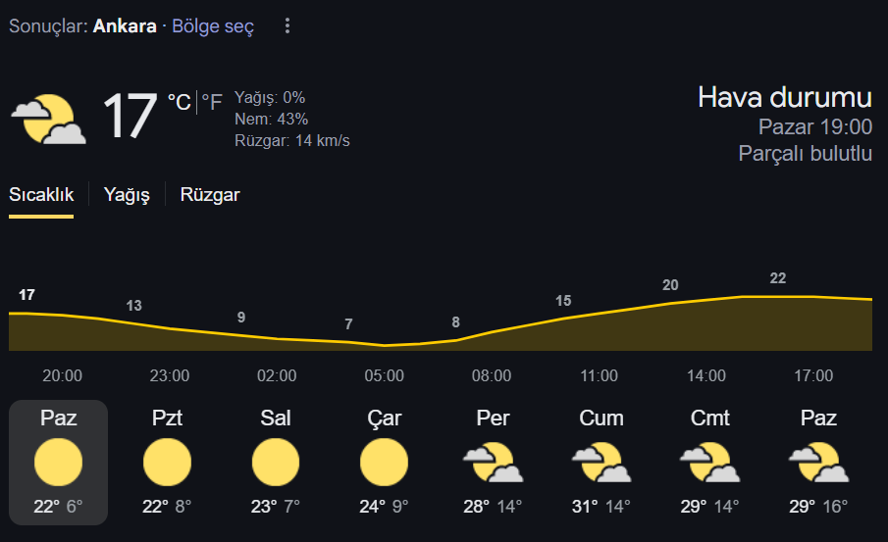Image resolution: width=888 pixels, height=542 pixels.
Task: Open the Sıcaklık tab
Action: (41, 195)
